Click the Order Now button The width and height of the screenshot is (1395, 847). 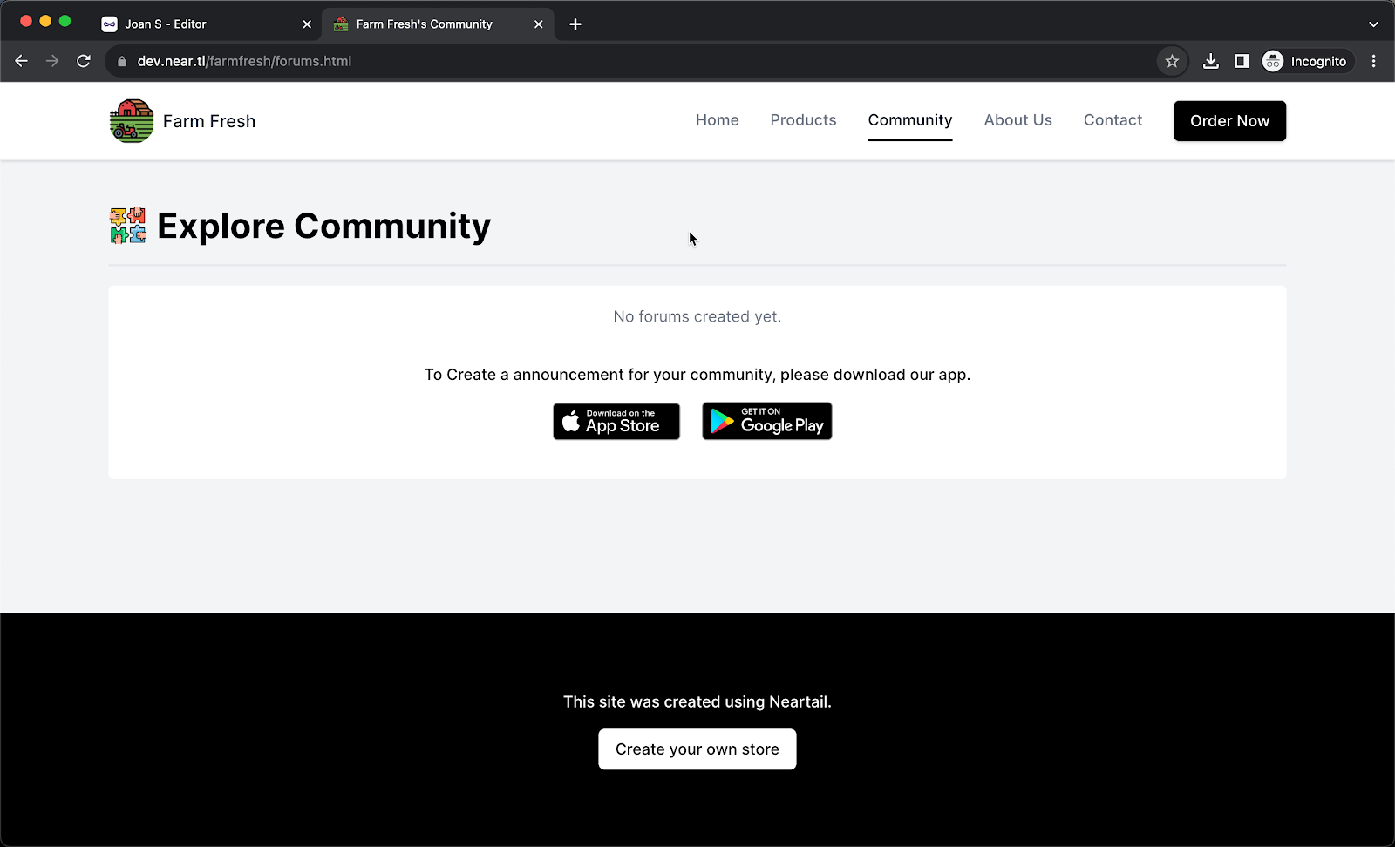click(1229, 121)
